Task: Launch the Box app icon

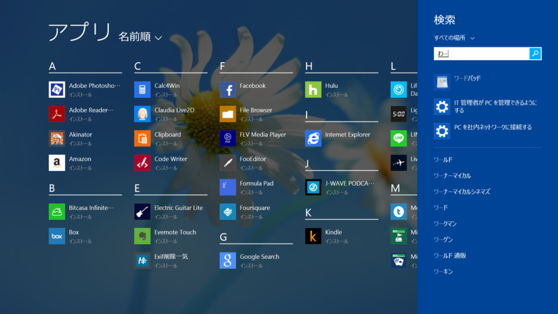Action: [x=57, y=236]
